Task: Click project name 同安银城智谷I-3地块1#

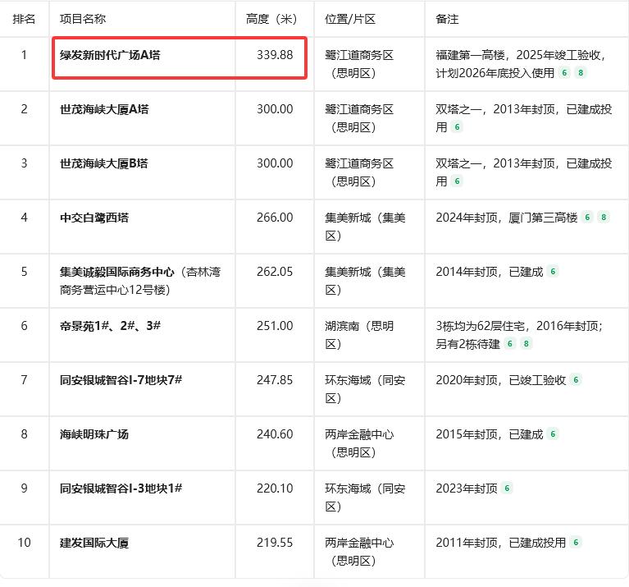Action: click(121, 488)
